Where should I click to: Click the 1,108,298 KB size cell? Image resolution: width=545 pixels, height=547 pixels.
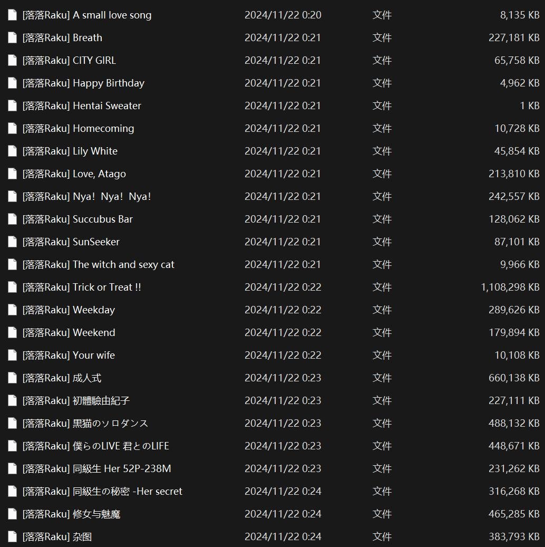[510, 287]
